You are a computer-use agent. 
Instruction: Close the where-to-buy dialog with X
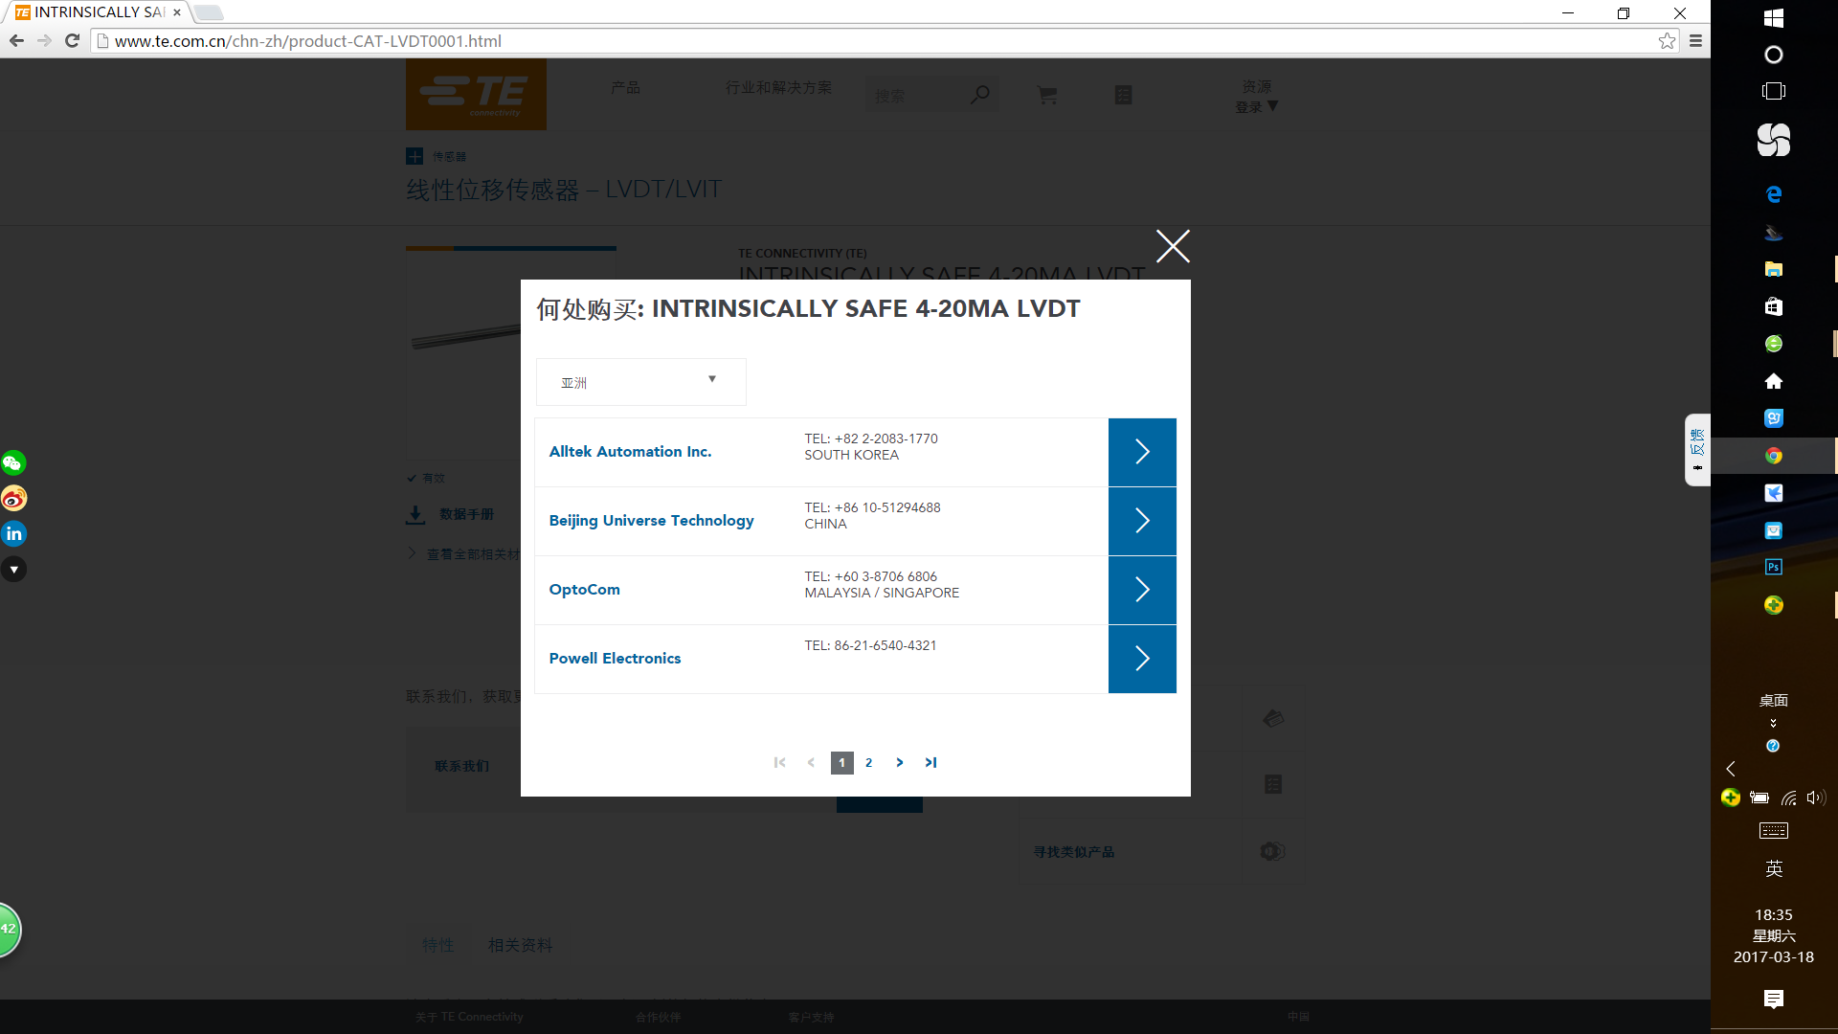click(1173, 246)
